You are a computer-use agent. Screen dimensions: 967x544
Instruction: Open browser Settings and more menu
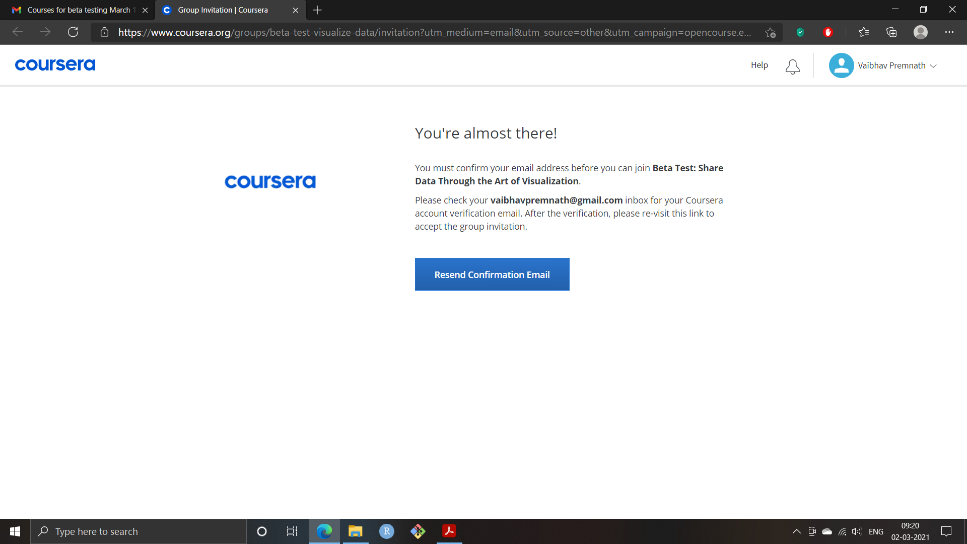click(949, 32)
